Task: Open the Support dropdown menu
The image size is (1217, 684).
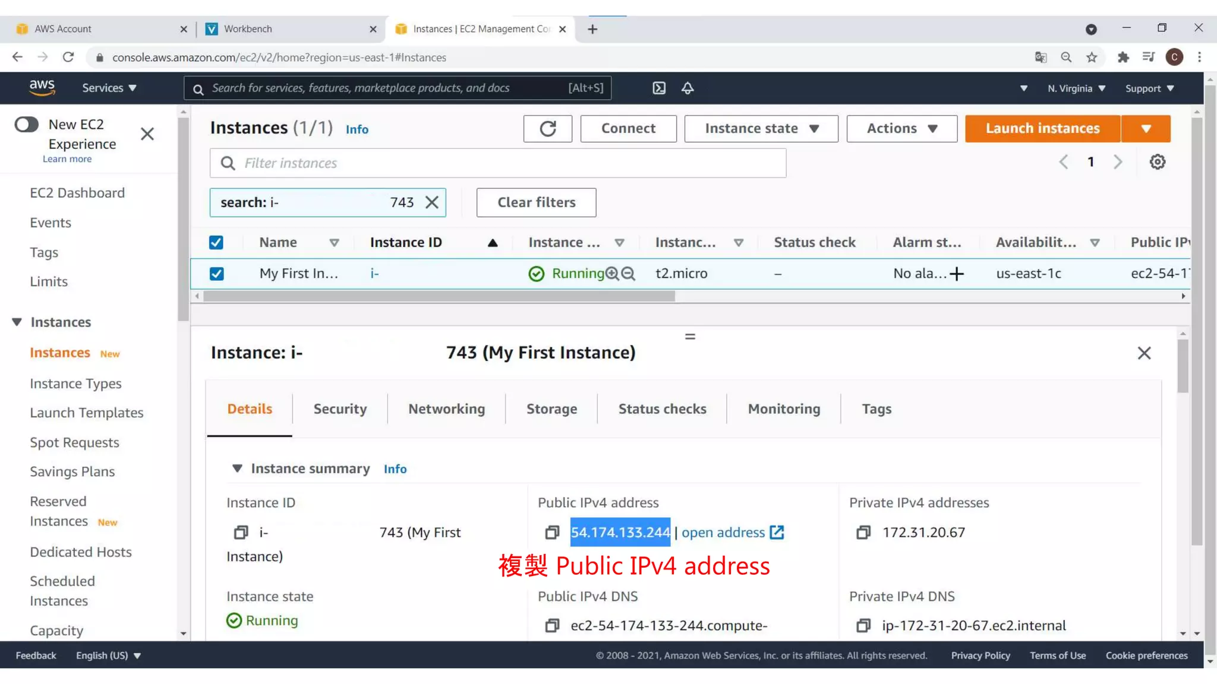Action: pyautogui.click(x=1149, y=88)
